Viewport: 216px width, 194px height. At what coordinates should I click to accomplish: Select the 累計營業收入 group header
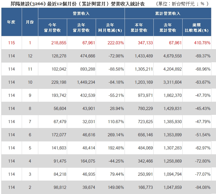click(170, 13)
